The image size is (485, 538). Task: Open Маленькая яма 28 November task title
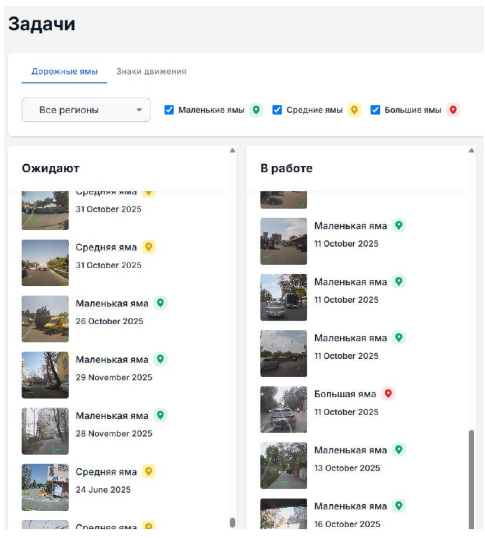(x=112, y=416)
